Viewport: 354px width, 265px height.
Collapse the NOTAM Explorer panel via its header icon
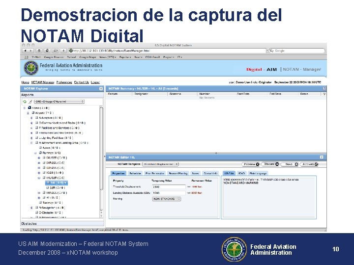101,89
